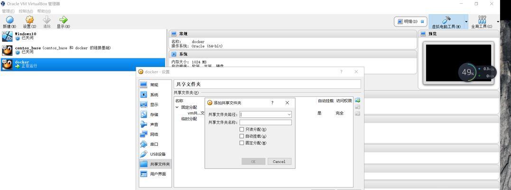Expand the 共享文件夹路径 dropdown arrow

[x=289, y=114]
